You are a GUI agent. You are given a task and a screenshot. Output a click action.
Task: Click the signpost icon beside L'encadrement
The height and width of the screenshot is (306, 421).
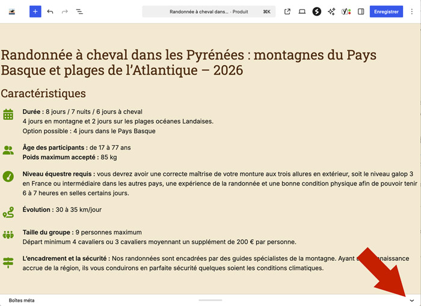(8, 263)
